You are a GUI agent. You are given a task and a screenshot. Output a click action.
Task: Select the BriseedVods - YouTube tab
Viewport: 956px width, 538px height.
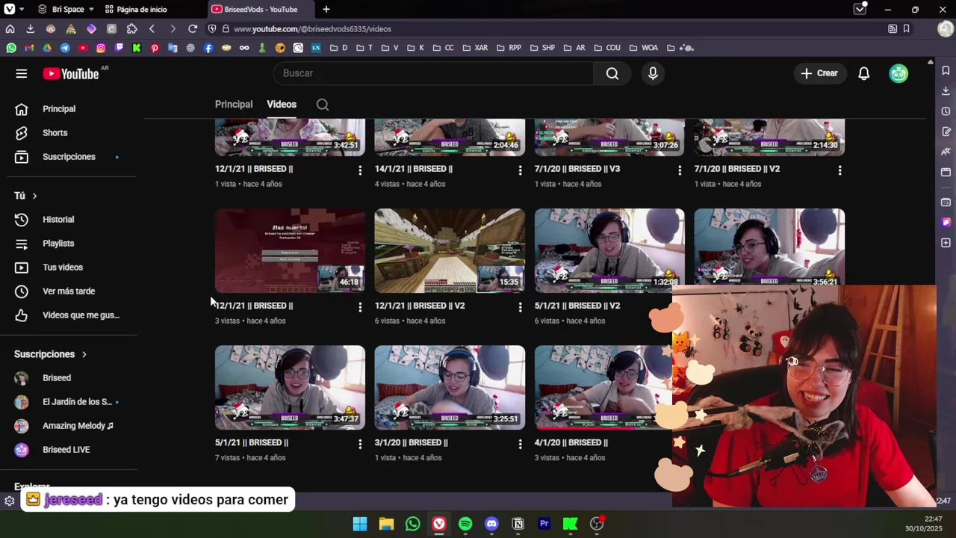click(x=261, y=9)
